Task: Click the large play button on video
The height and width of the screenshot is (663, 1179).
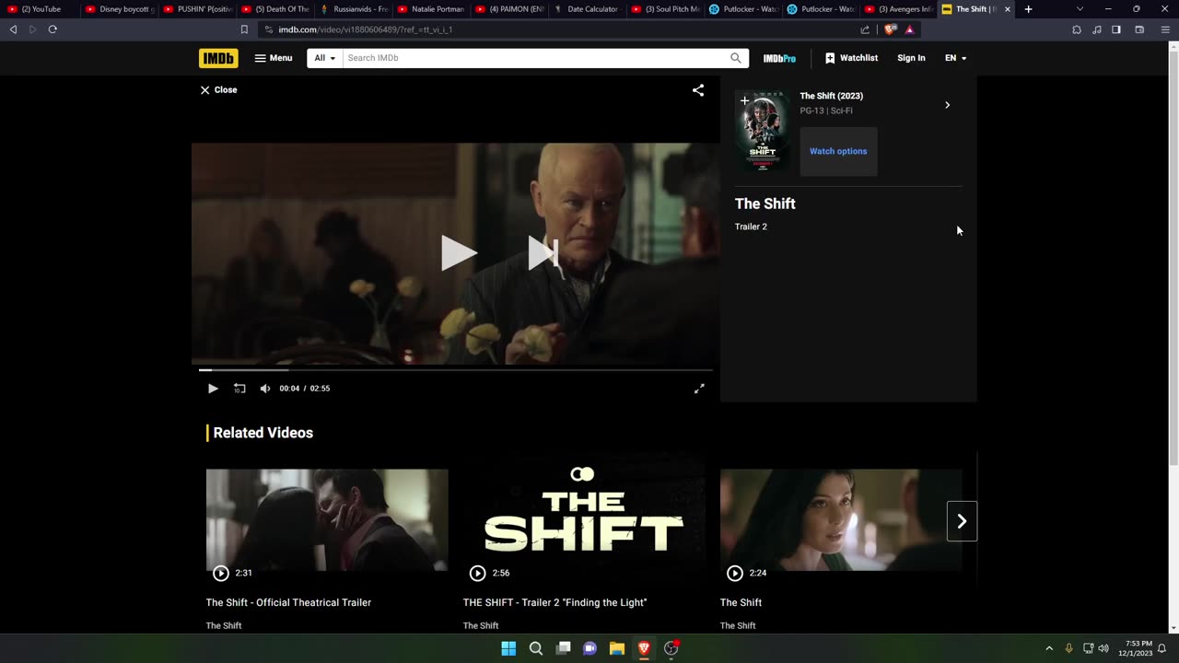Action: (458, 253)
